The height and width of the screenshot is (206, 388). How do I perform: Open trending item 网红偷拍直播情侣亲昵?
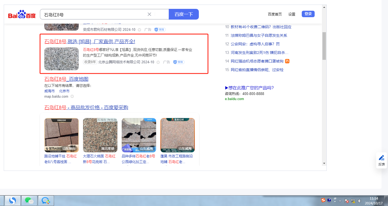coord(257,70)
